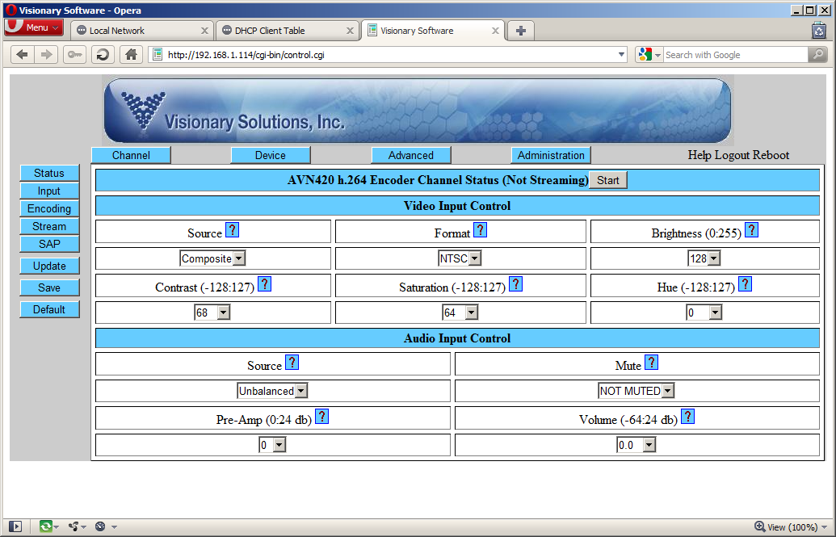Click Save button in sidebar
The image size is (836, 537).
point(49,287)
